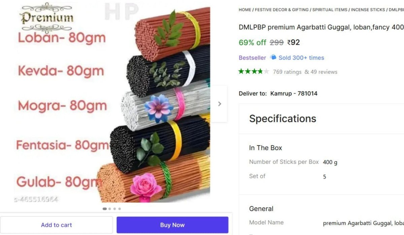
Task: Select the second carousel indicator dot
Action: pos(110,209)
